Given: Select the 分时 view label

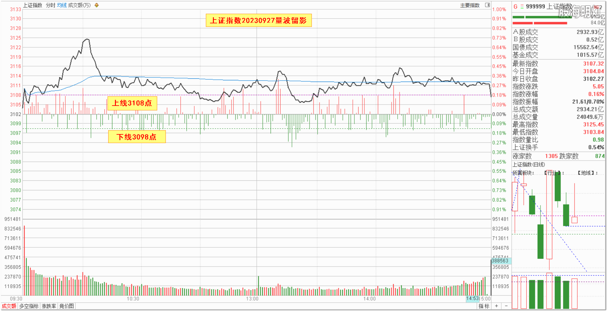Looking at the screenshot, I should 51,5.
